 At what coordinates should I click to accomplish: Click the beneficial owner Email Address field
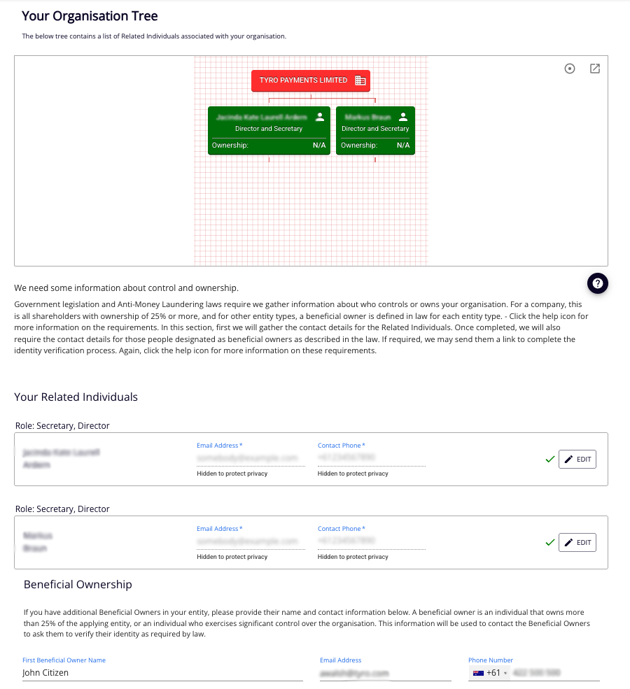pos(385,673)
